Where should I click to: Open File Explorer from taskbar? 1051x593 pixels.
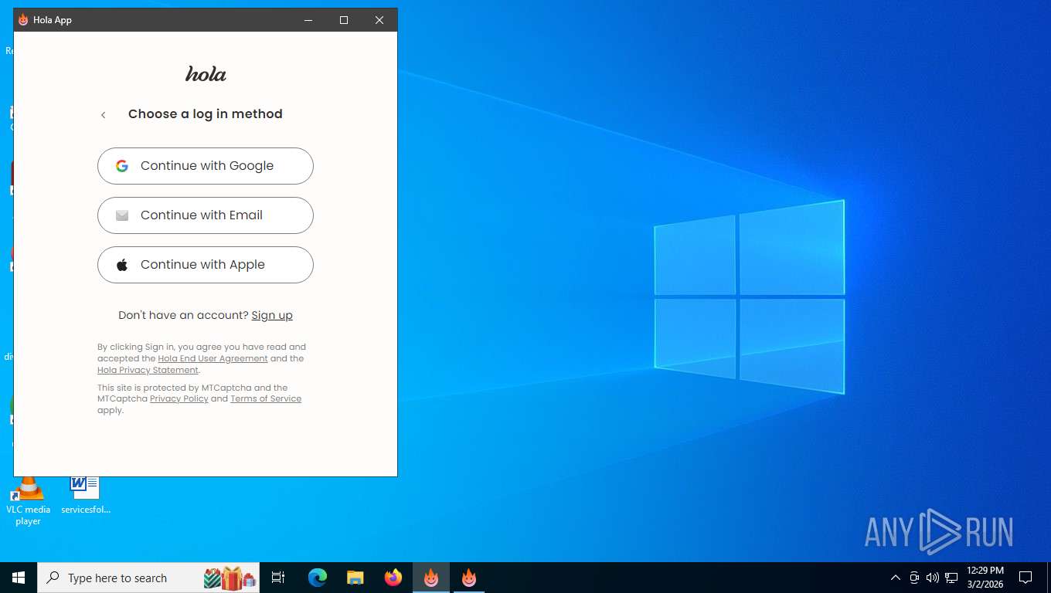tap(355, 578)
